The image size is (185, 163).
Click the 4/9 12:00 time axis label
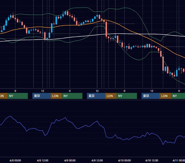(97, 160)
